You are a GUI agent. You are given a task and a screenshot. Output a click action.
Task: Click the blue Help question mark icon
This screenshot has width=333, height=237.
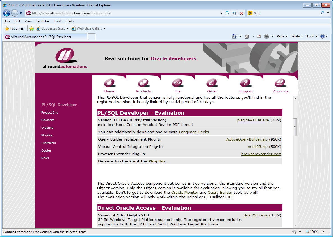pos(322,36)
